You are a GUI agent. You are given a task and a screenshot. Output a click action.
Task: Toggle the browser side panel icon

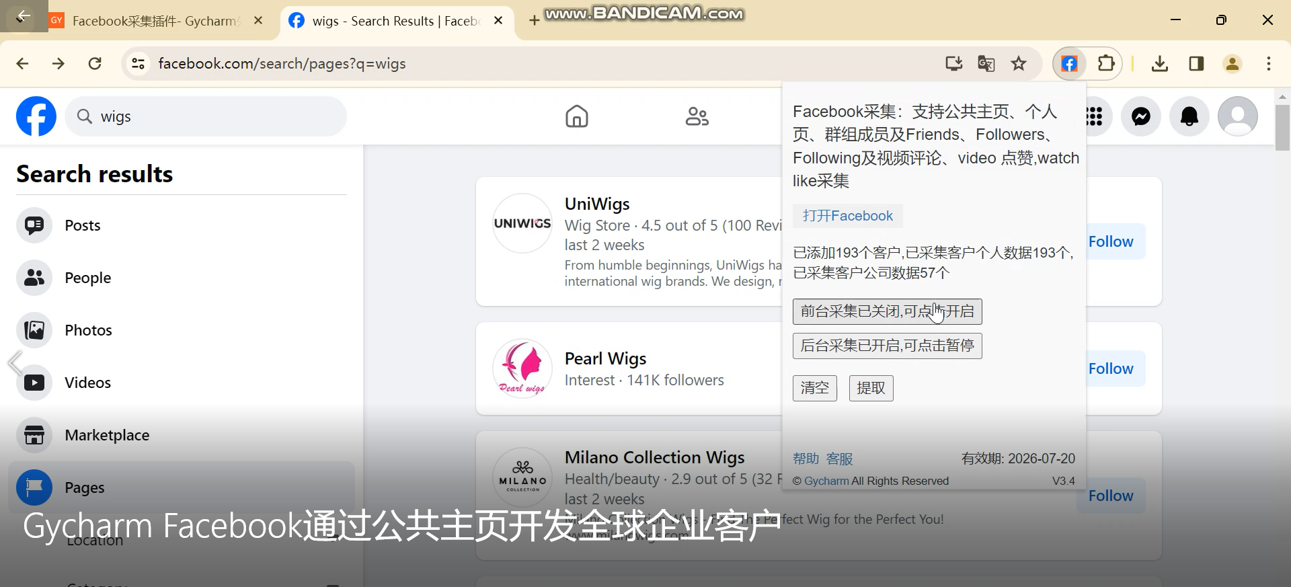(1196, 64)
